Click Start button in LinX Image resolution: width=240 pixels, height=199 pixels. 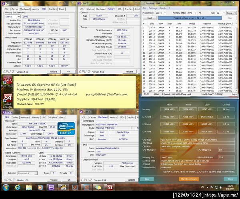150,18
